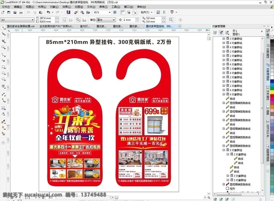Select the Zoom magnifier tool in toolbox

(x=3, y=47)
